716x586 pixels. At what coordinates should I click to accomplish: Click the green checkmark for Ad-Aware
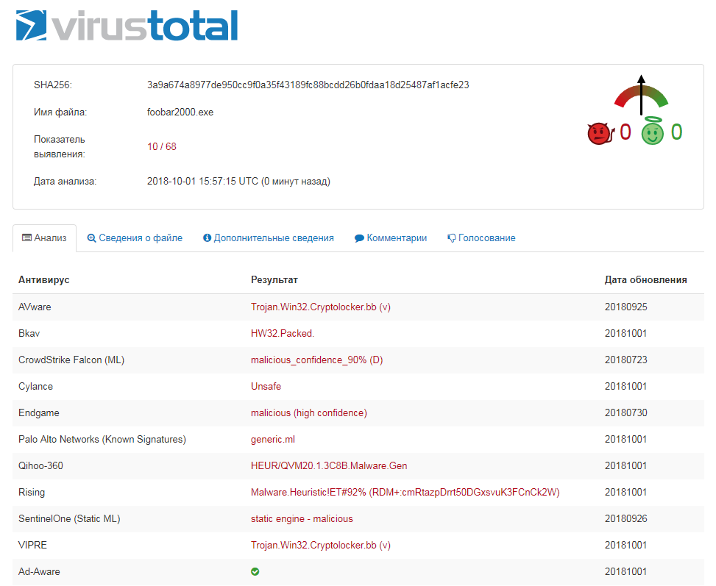[255, 571]
